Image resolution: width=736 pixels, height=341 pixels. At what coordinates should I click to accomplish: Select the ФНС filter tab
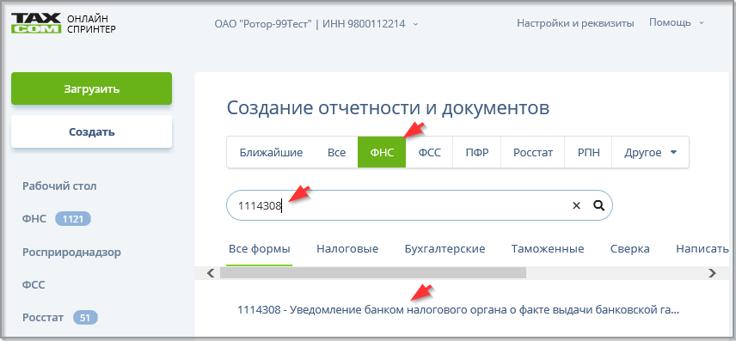tap(382, 152)
